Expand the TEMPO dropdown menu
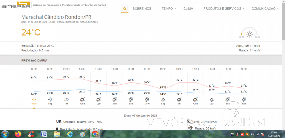The height and width of the screenshot is (138, 285). click(x=169, y=9)
